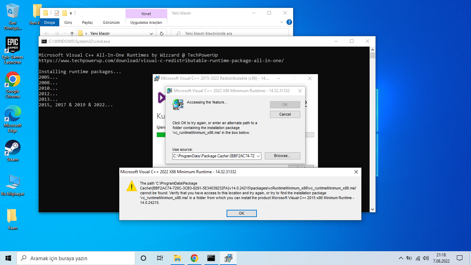Select the Kaan folder on the desktop
The height and width of the screenshot is (265, 471).
pyautogui.click(x=13, y=219)
